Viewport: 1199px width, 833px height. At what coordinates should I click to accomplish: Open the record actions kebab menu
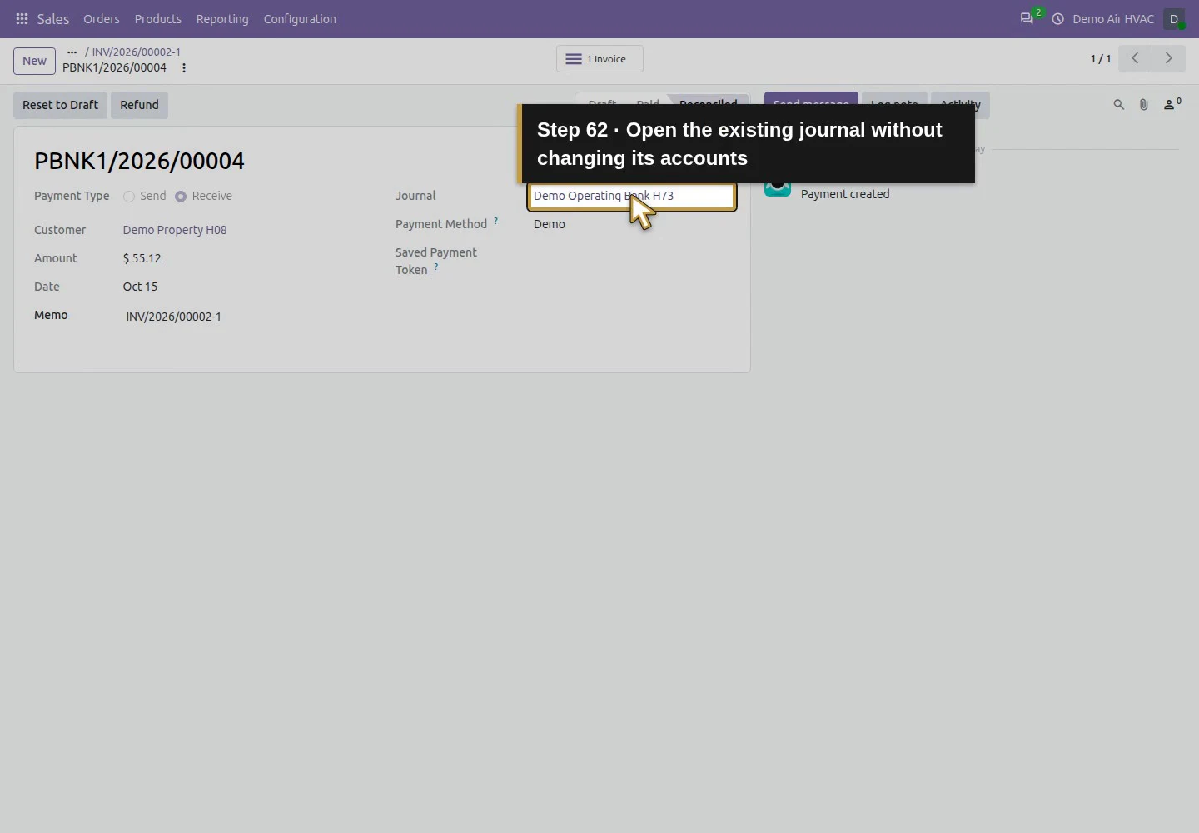(184, 68)
